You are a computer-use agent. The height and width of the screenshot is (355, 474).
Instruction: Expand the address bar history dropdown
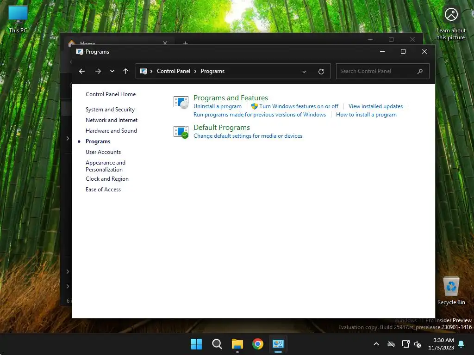pyautogui.click(x=304, y=72)
